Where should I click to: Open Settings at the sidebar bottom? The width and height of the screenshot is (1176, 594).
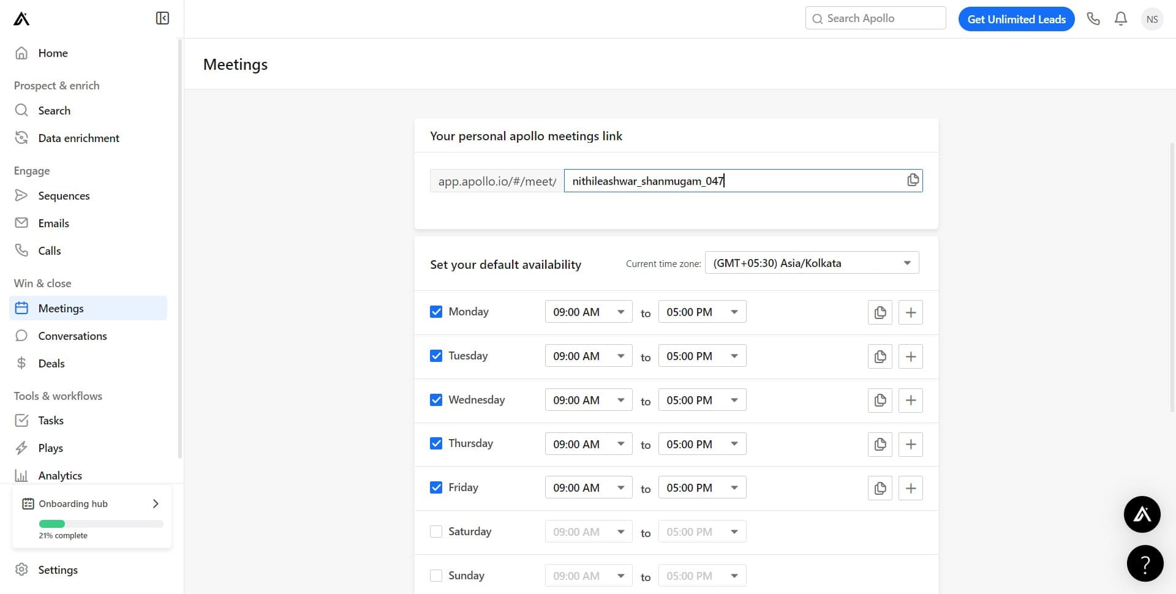point(88,570)
